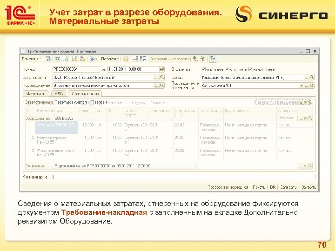Viewport: 335px width, 251px height.
Task: Click the Номенклатура column header
Action: coord(57,111)
